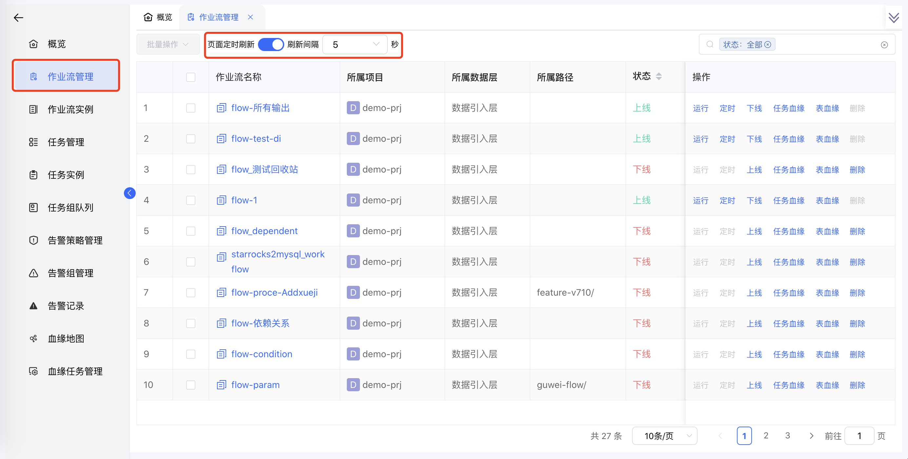
Task: Click the document icon next to flow-1
Action: [x=221, y=200]
